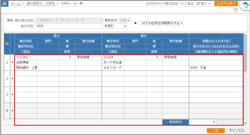
Task: Click the assistant mascot face icon
Action: click(246, 6)
